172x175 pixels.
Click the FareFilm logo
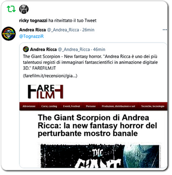coord(46,92)
